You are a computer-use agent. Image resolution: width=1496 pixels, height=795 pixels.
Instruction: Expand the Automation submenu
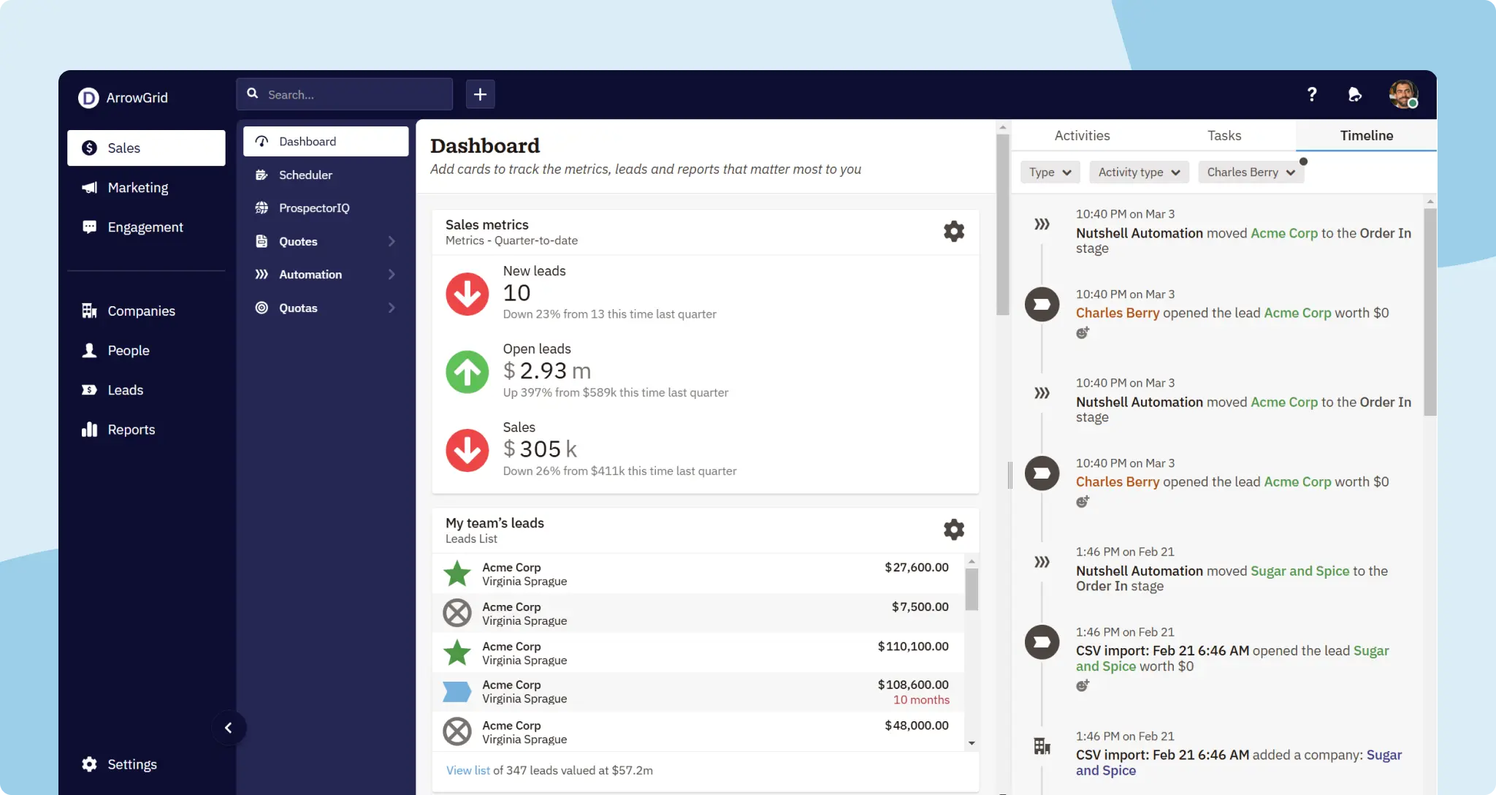[311, 274]
